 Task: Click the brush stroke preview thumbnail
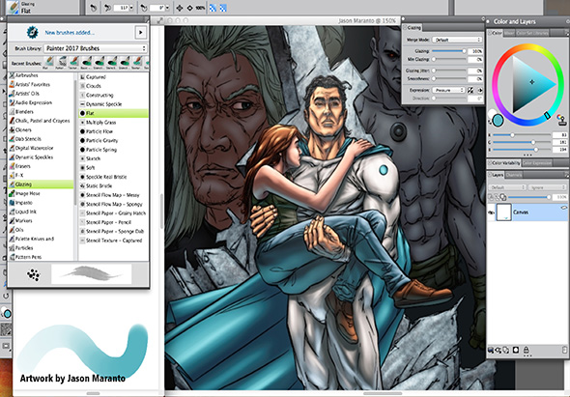pyautogui.click(x=91, y=273)
